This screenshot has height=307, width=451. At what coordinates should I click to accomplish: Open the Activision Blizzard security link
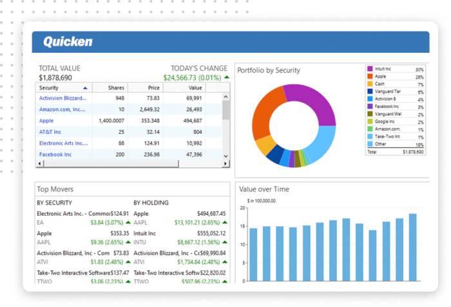pos(62,98)
